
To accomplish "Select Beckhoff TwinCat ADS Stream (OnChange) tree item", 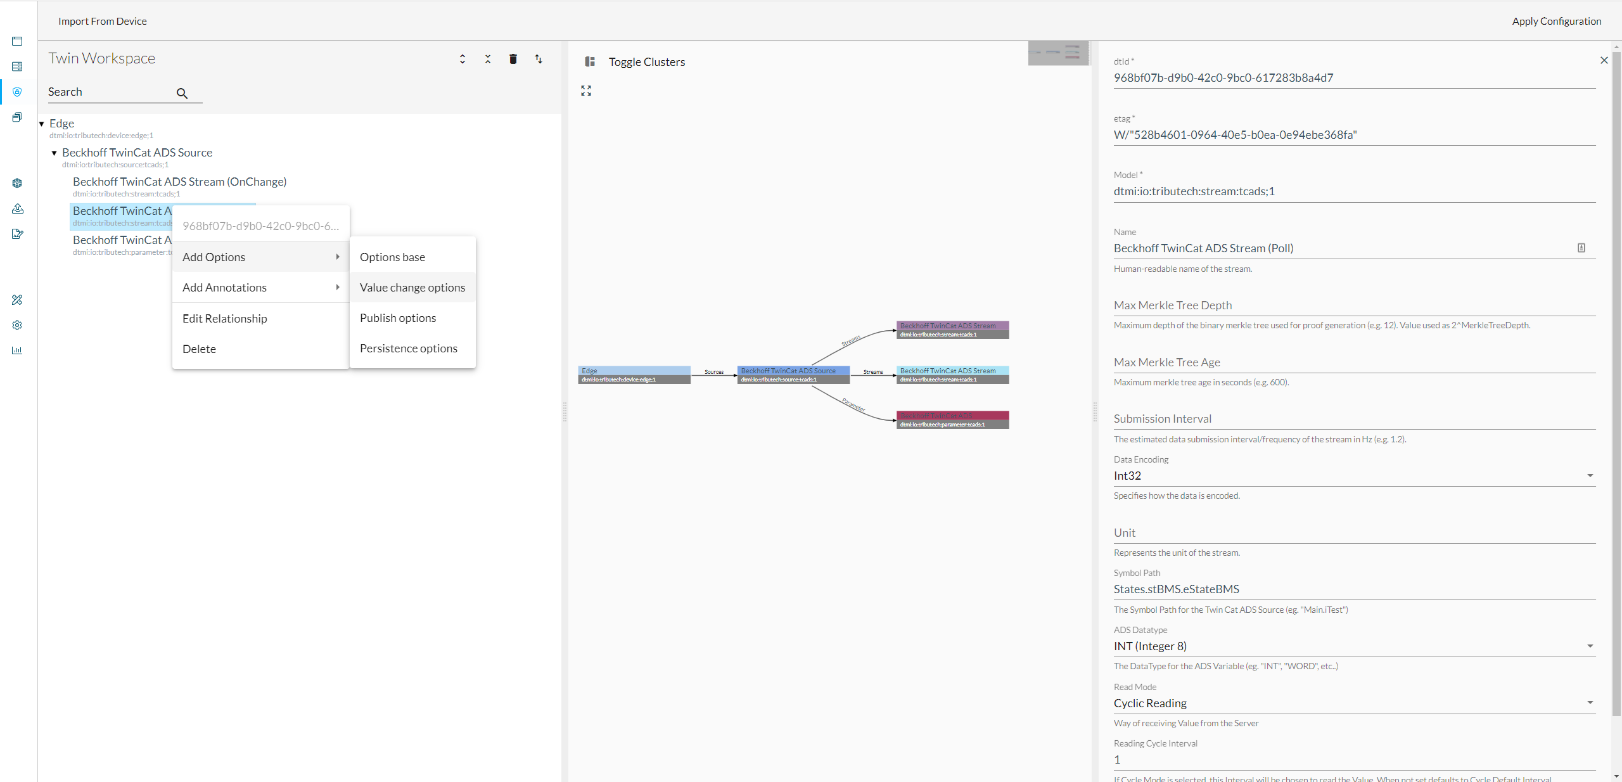I will point(179,187).
